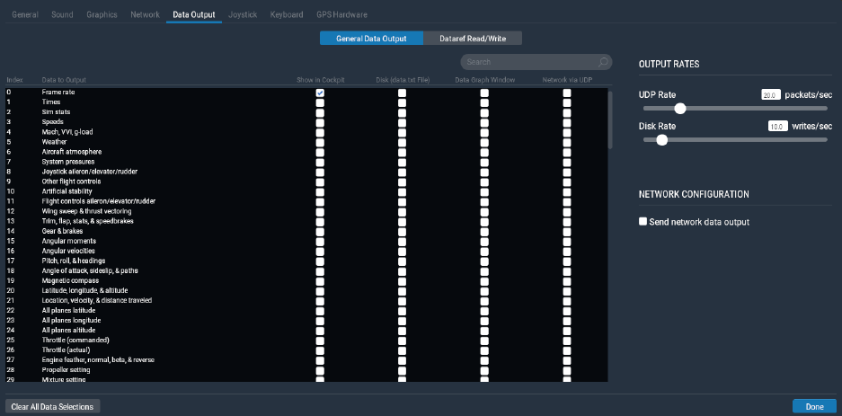Enable Gear & brakes Data Graph Window checkbox
This screenshot has height=416, width=842.
[x=484, y=231]
